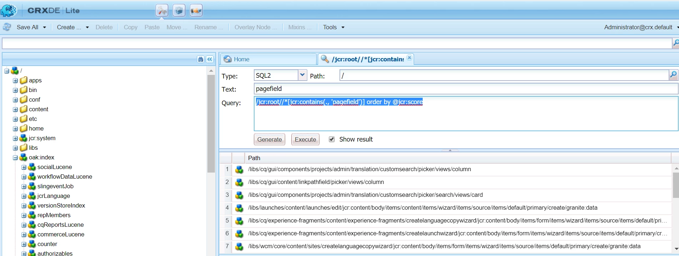The height and width of the screenshot is (256, 679).
Task: Expand the etc folder
Action: click(15, 119)
